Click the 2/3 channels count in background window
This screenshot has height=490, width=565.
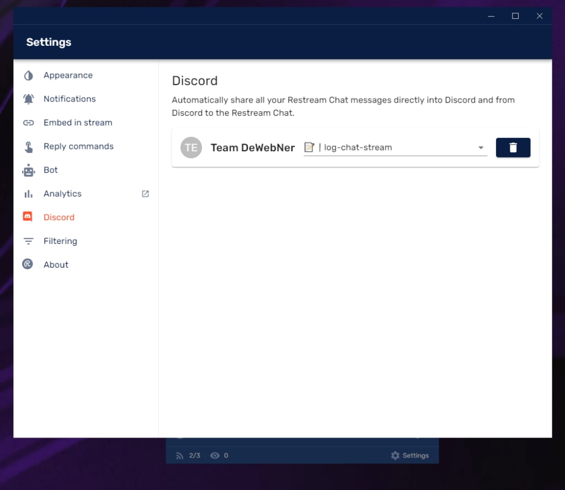pyautogui.click(x=195, y=455)
